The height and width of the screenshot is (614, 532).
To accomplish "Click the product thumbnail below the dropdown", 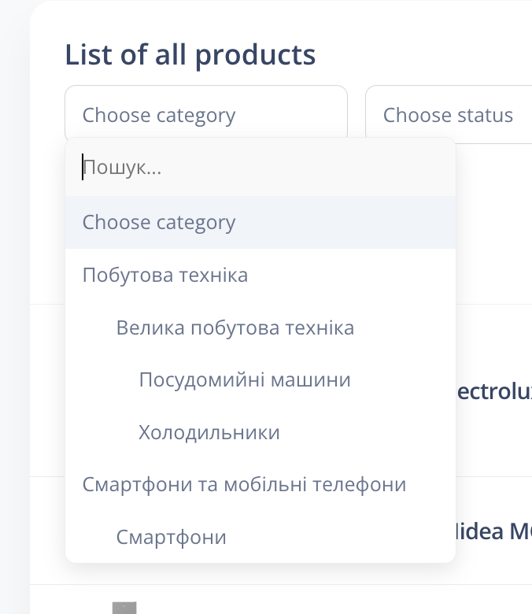I will point(124,607).
